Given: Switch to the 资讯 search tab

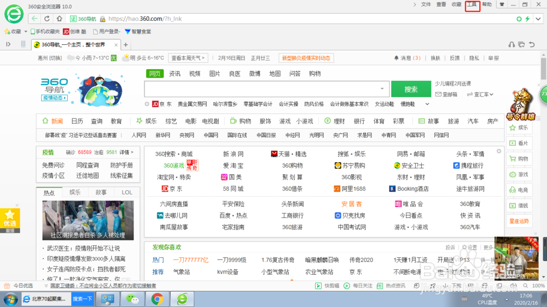Looking at the screenshot, I should point(175,74).
